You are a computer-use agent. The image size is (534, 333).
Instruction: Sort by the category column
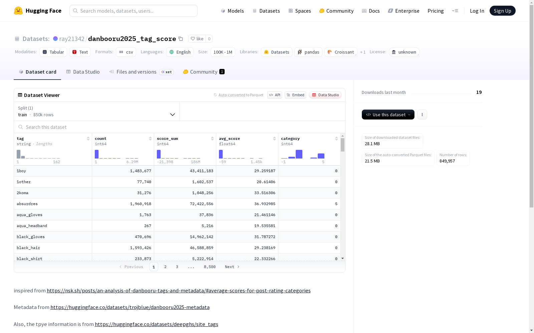click(336, 139)
